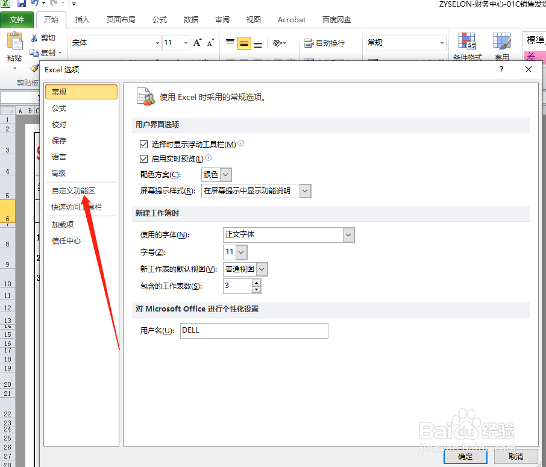Increase the 包含的工作表数 spinner value
The width and height of the screenshot is (546, 467).
click(256, 283)
